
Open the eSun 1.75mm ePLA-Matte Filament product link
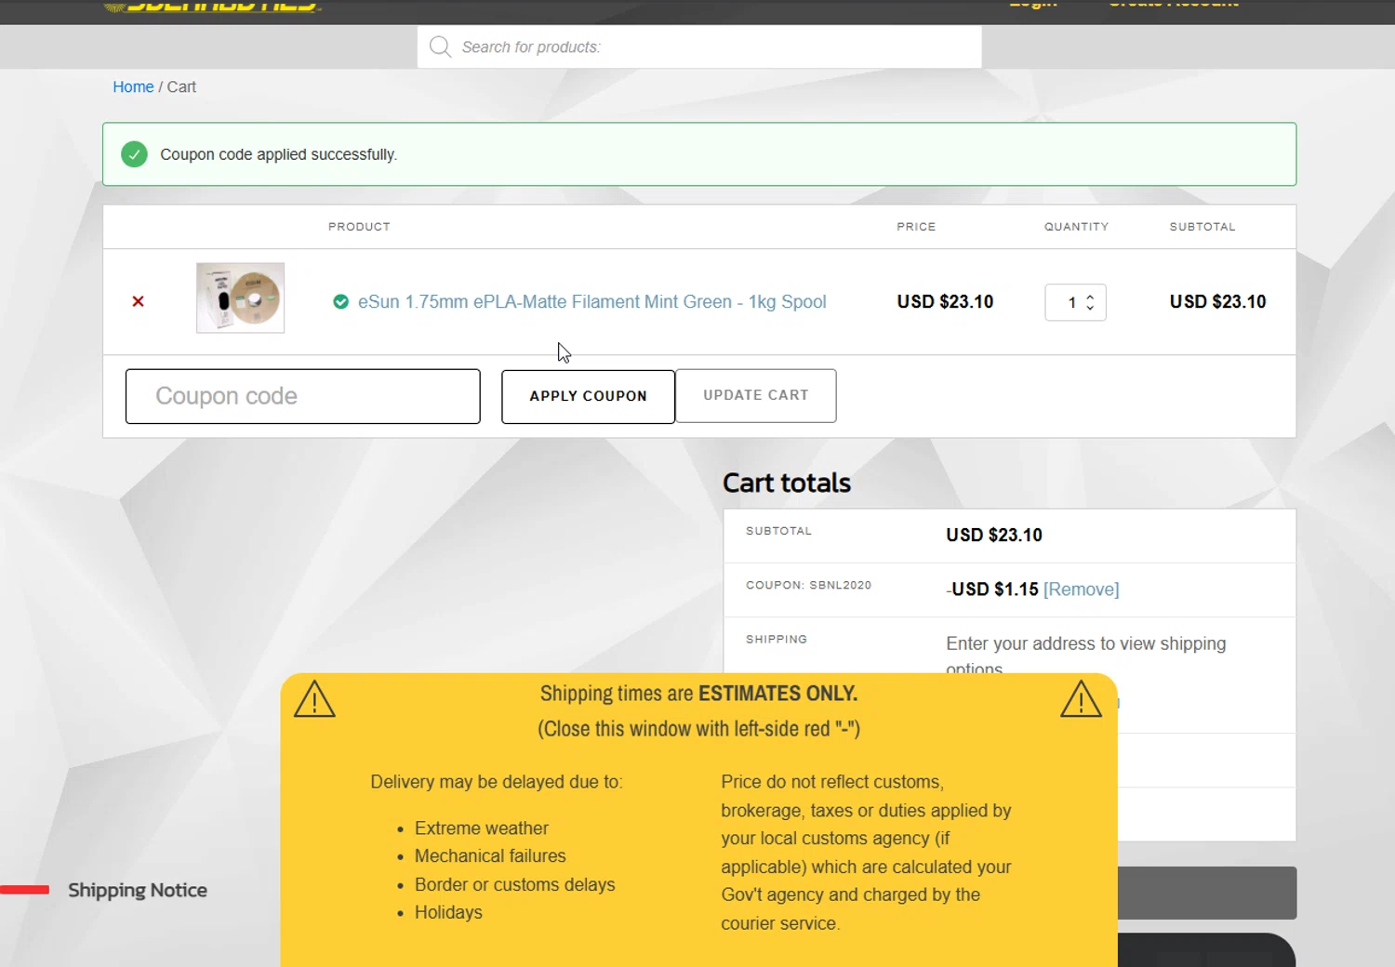point(591,301)
